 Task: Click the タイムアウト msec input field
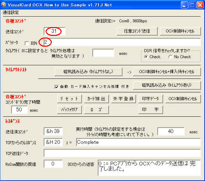point(103,53)
